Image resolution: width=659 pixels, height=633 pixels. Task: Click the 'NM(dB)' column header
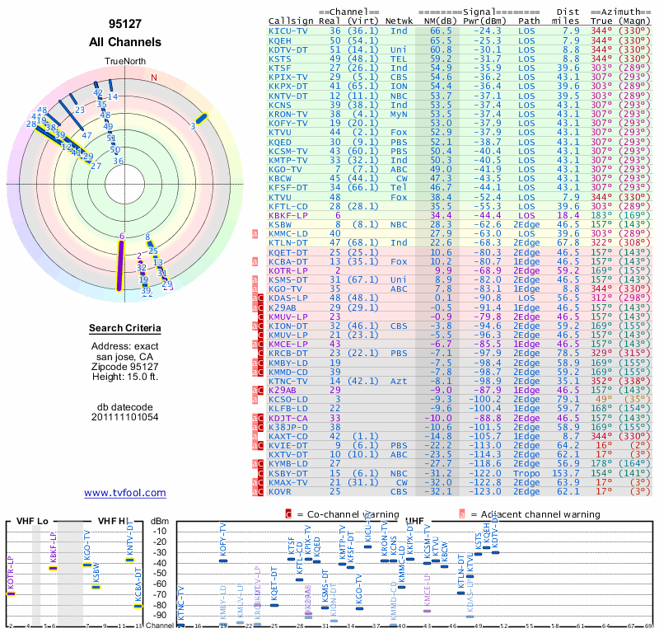click(x=441, y=21)
